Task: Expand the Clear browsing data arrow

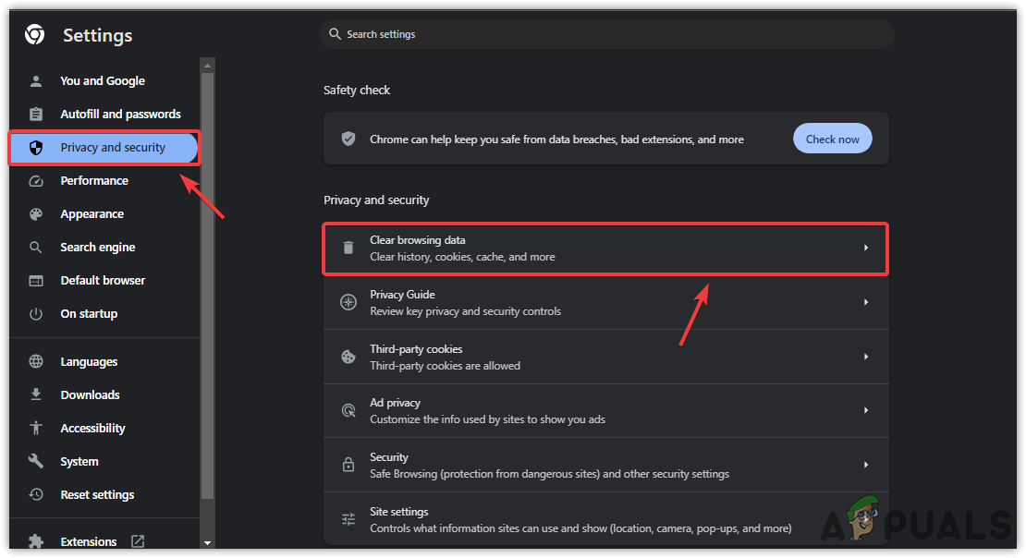Action: click(x=866, y=248)
